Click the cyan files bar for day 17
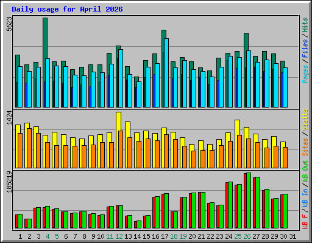 [166, 73]
